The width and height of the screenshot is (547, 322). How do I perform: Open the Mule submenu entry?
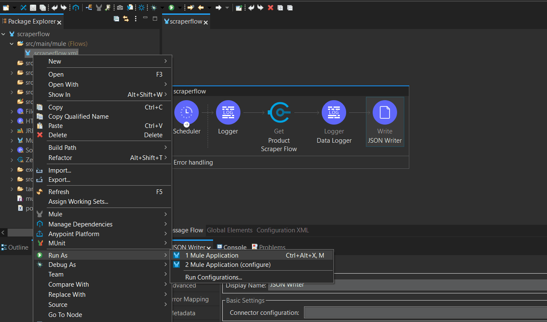coord(103,214)
